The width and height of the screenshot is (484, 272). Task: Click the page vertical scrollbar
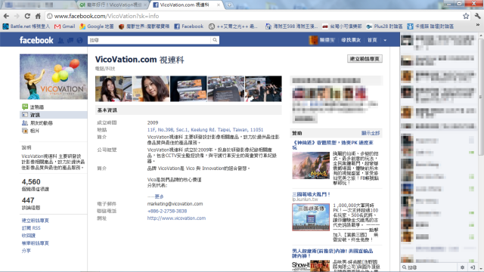tap(481, 96)
